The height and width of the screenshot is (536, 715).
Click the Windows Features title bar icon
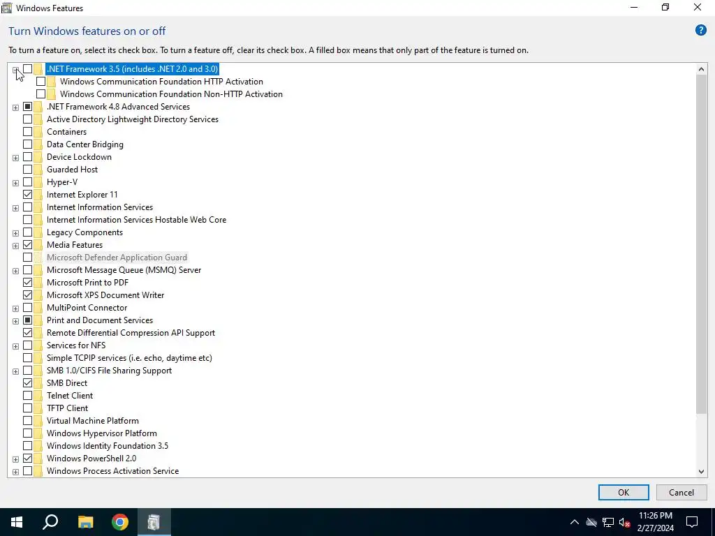[x=7, y=8]
